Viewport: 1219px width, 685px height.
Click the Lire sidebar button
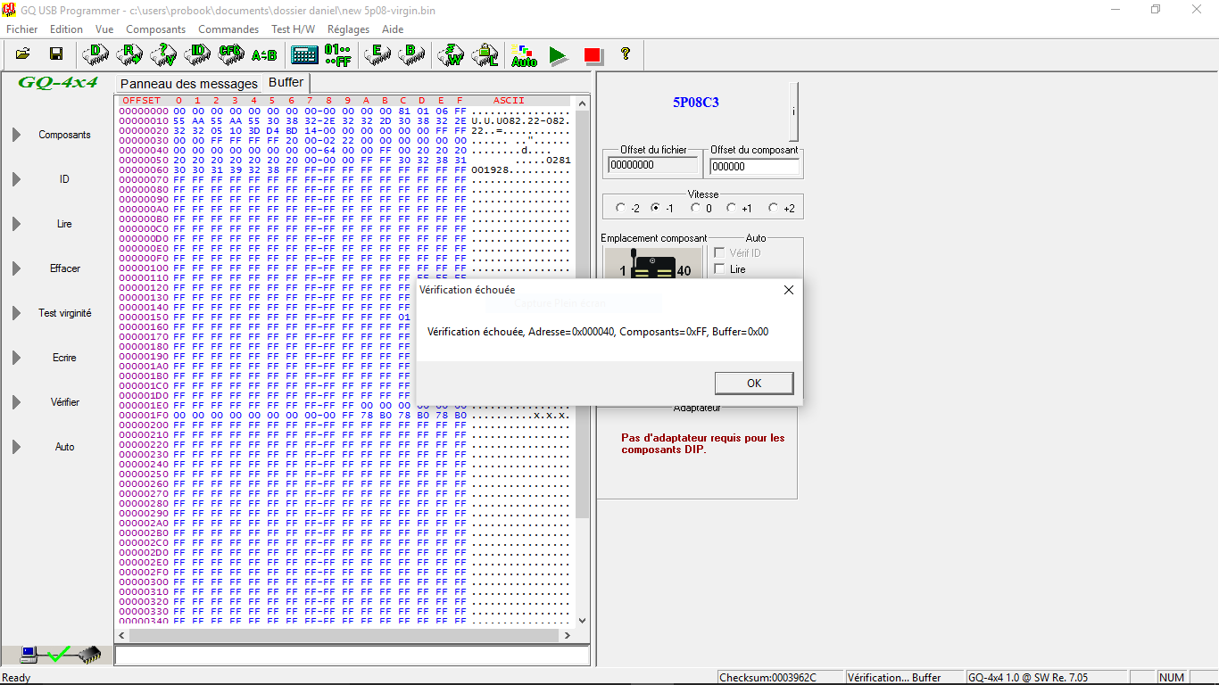pos(64,224)
